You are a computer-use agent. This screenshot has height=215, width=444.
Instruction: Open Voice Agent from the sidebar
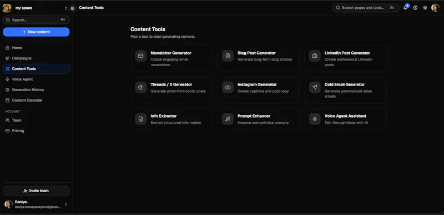pyautogui.click(x=36, y=79)
